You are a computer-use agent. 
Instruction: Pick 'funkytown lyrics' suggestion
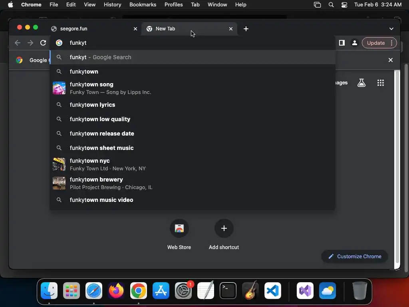tap(192, 105)
